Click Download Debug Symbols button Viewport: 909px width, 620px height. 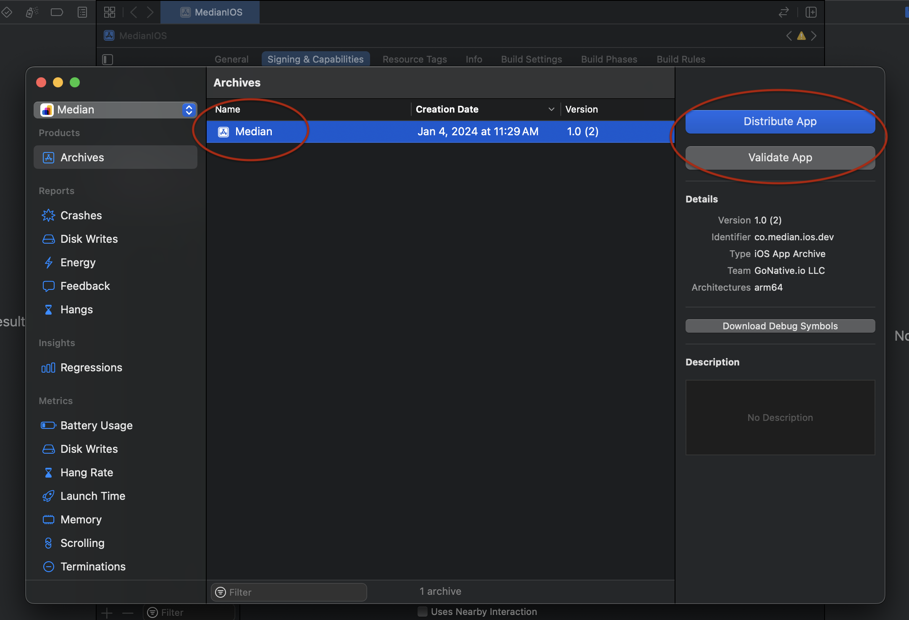(780, 326)
